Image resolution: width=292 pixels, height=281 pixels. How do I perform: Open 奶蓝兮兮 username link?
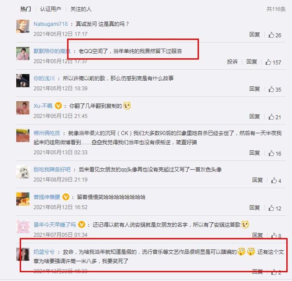tap(44, 252)
